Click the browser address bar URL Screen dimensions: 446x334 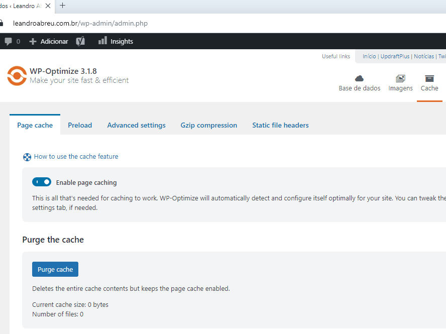click(x=80, y=23)
